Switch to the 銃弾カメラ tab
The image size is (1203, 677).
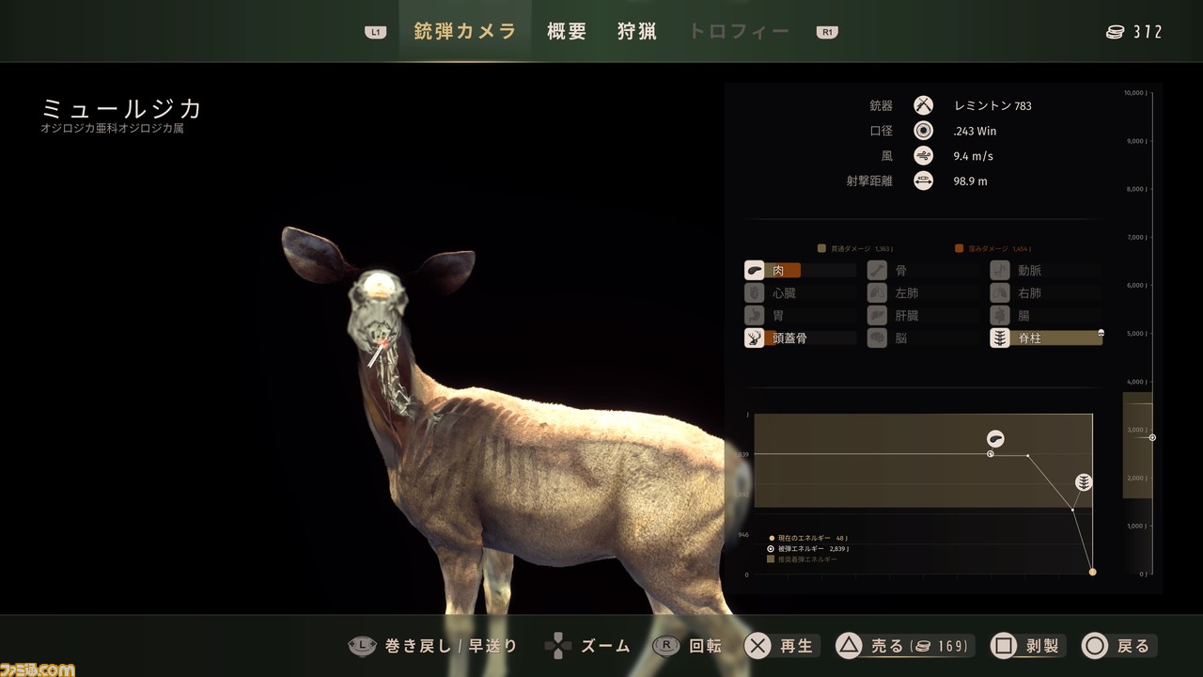coord(465,31)
